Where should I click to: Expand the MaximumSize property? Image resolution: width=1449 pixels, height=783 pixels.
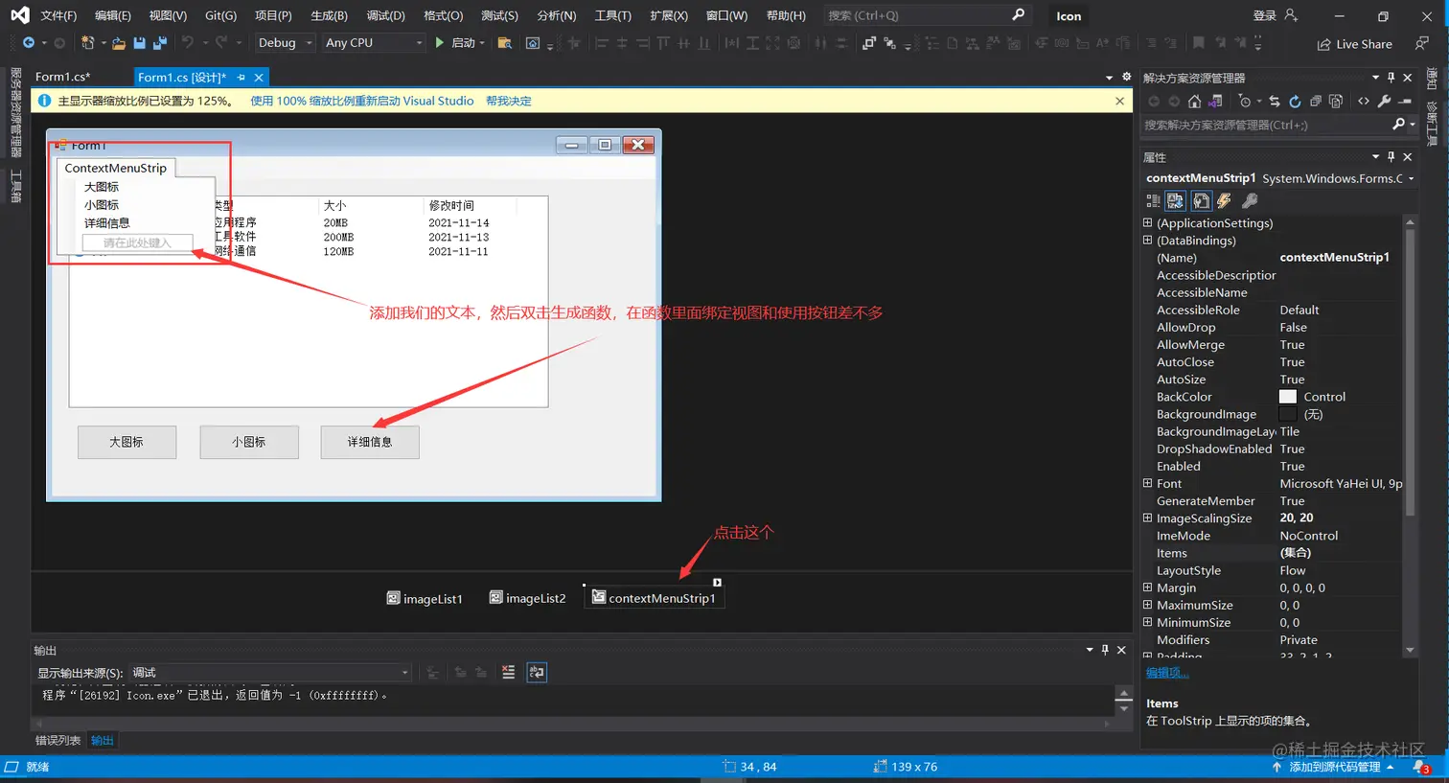tap(1148, 605)
